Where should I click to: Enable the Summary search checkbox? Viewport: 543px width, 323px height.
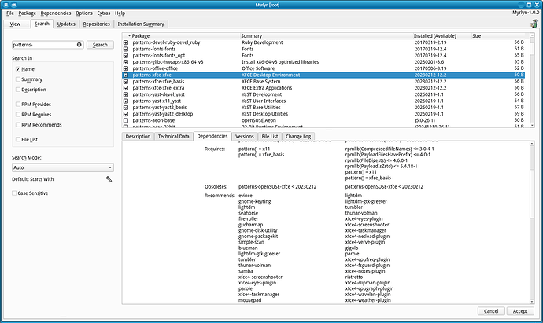tap(18, 79)
